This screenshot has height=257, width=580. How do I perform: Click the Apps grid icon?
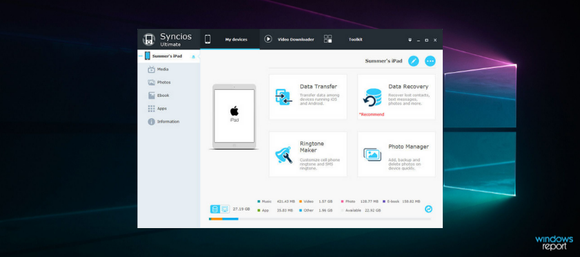pyautogui.click(x=151, y=109)
